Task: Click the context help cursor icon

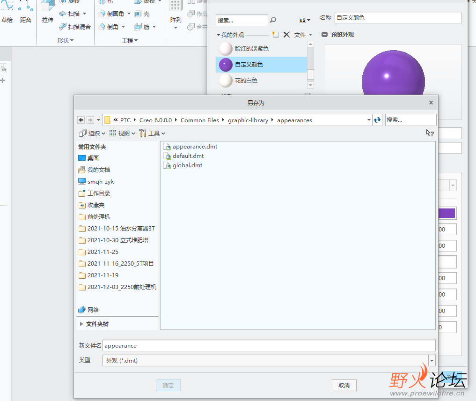Action: click(x=430, y=133)
